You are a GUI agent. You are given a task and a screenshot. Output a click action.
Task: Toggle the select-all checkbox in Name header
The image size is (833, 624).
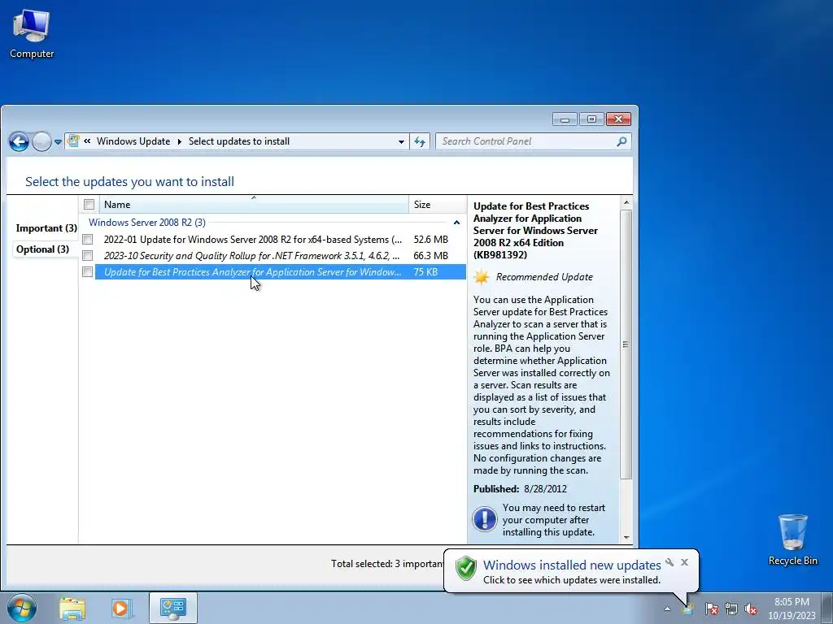click(89, 204)
